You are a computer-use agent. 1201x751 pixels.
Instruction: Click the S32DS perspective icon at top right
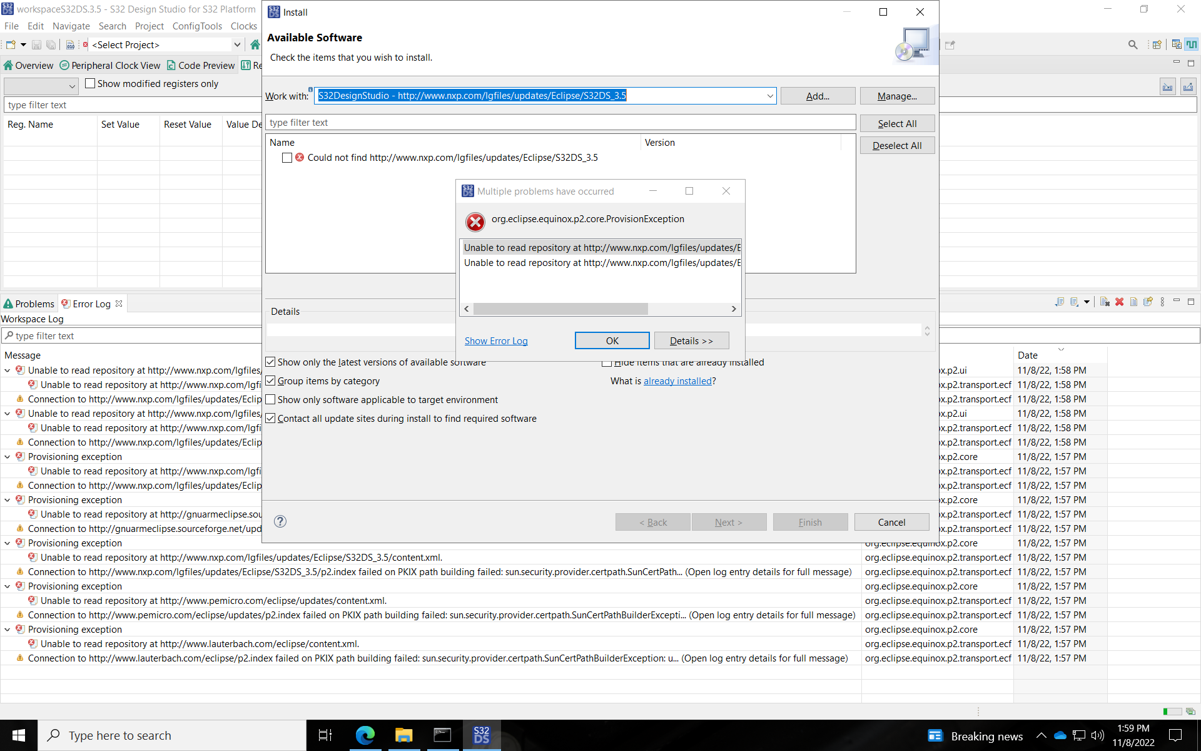coord(1190,44)
